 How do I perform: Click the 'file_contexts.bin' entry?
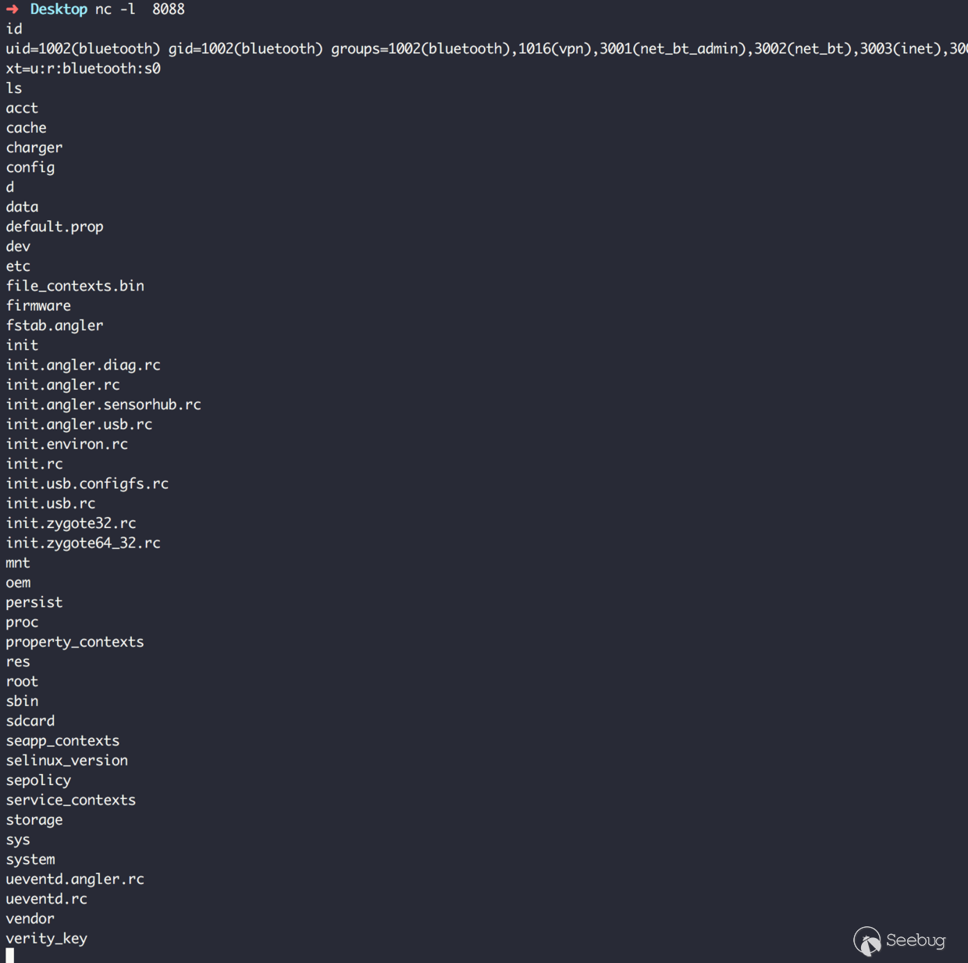coord(75,286)
